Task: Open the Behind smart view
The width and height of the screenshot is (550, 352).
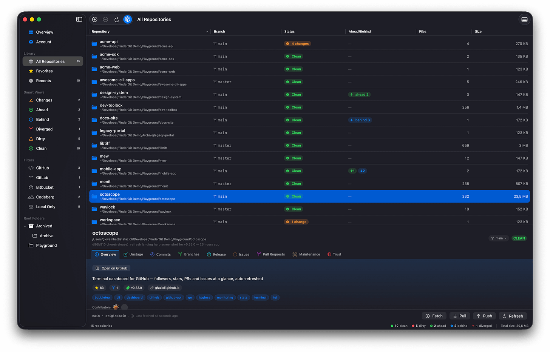Action: tap(53, 120)
